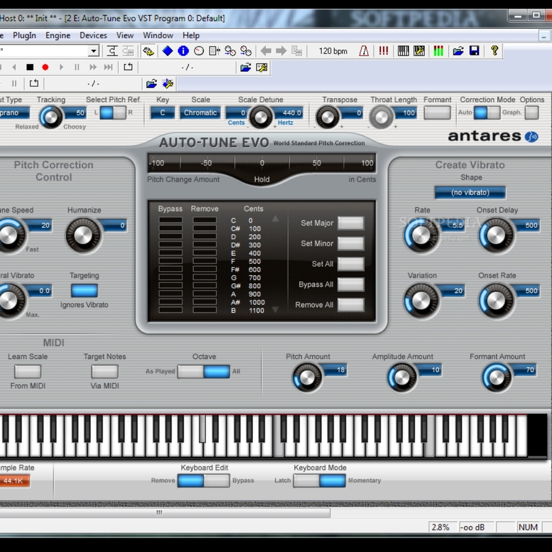Viewport: 552px width, 552px height.
Task: Show the green level meters icon
Action: [438, 51]
